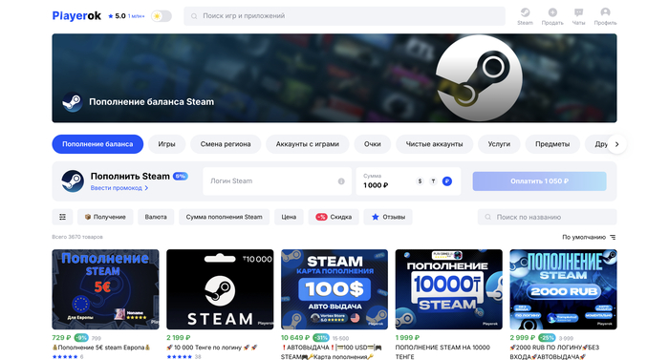The width and height of the screenshot is (669, 360).
Task: Open listing 10 000 Тенге по логину
Action: pyautogui.click(x=211, y=348)
